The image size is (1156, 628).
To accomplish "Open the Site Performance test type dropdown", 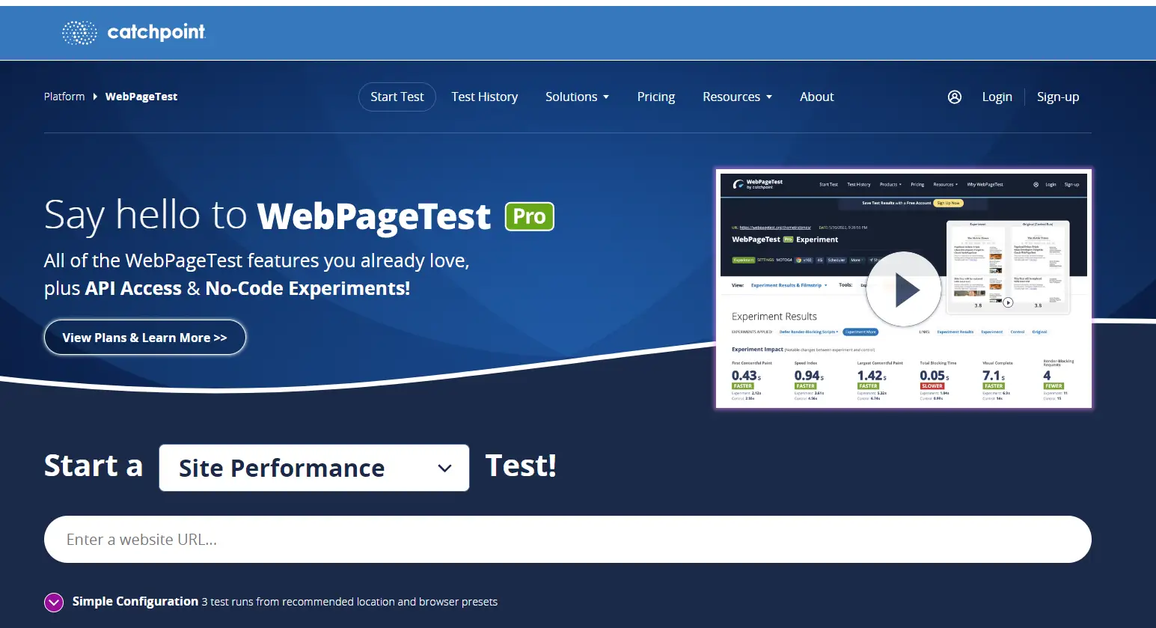I will pos(314,468).
